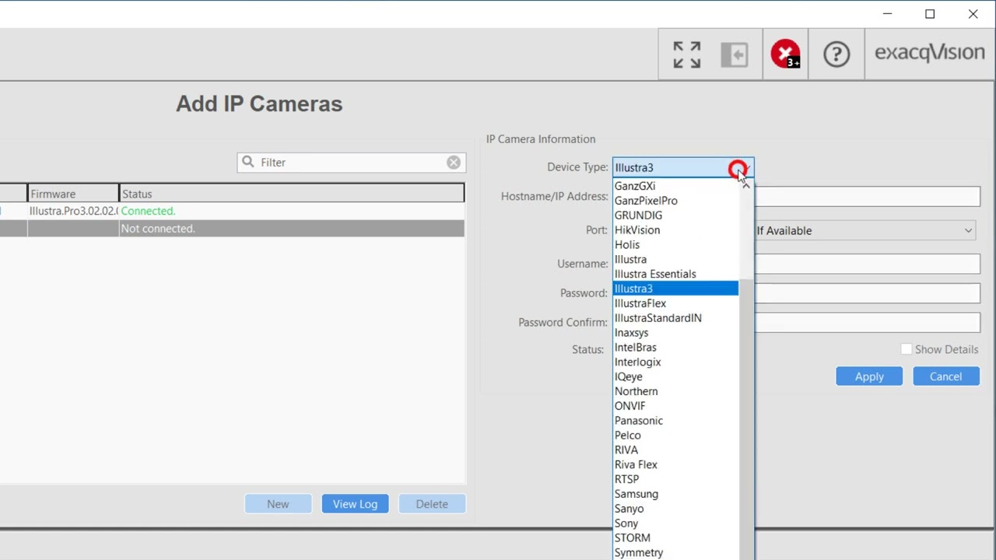This screenshot has height=560, width=996.
Task: Select Inaxsys device type
Action: click(675, 333)
